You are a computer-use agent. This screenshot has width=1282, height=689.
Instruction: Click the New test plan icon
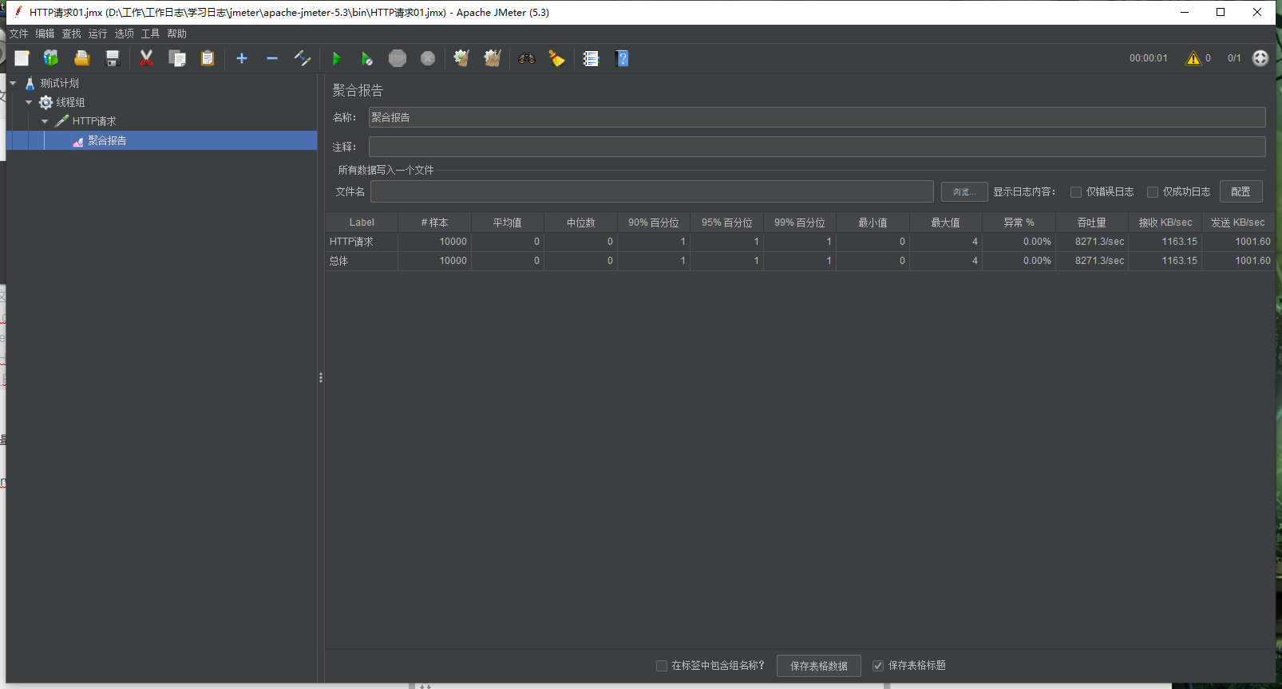(x=22, y=58)
